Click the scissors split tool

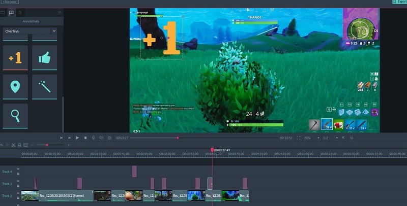tap(13, 145)
